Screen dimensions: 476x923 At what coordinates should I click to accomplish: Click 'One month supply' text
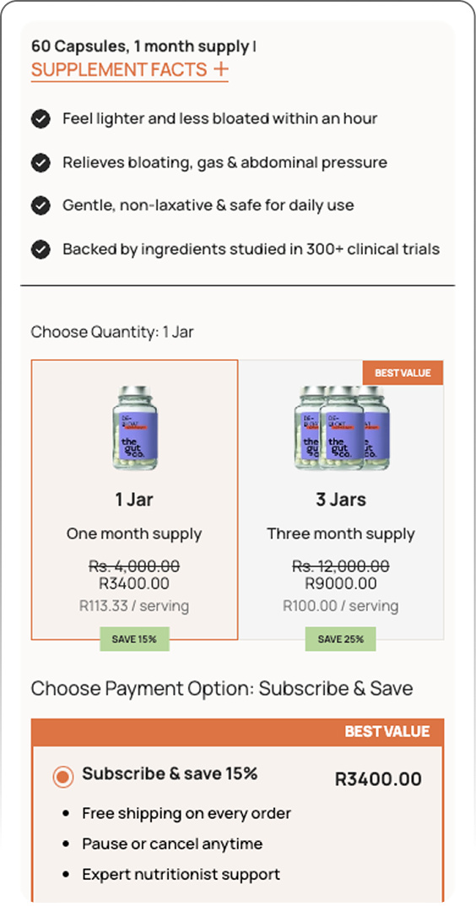click(x=134, y=534)
